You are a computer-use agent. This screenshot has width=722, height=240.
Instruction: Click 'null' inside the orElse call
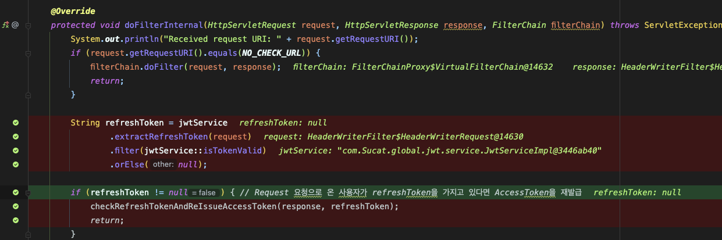click(188, 164)
